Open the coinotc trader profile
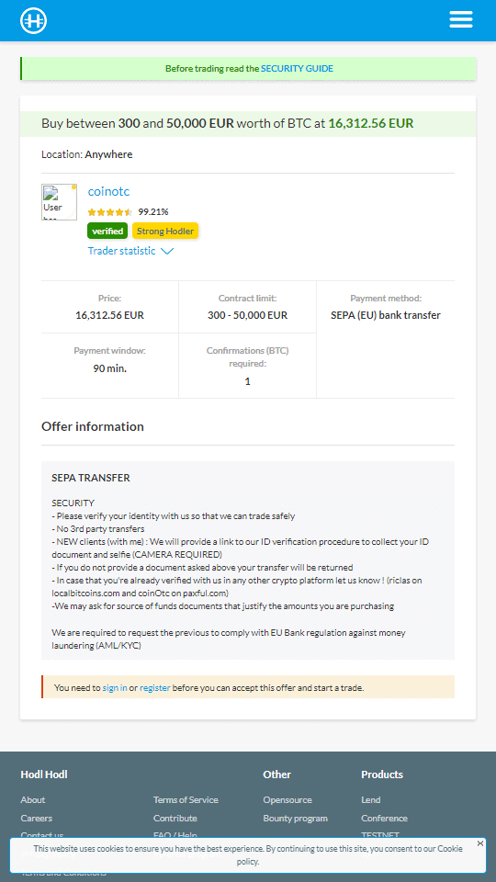This screenshot has width=496, height=882. tap(108, 191)
